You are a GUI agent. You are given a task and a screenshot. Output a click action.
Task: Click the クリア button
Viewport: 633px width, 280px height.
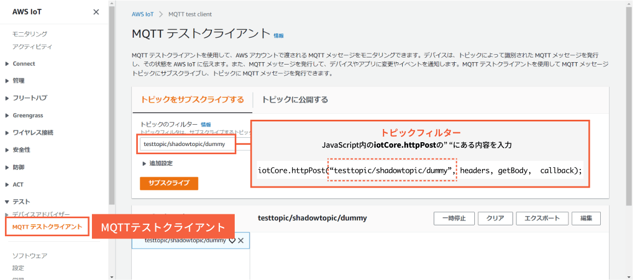point(495,218)
